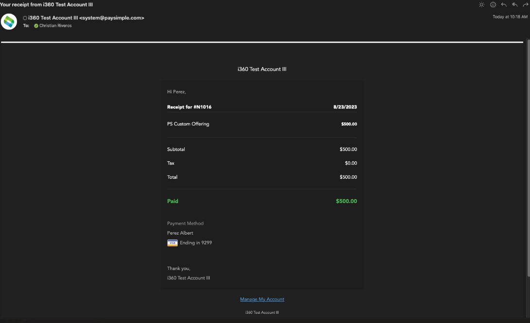Screen dimensions: 530x323
Task: Reply all using the double arrow icon
Action: [x=514, y=5]
